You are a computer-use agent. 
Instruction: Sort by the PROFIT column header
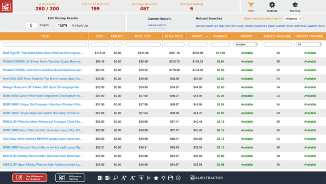(197, 36)
